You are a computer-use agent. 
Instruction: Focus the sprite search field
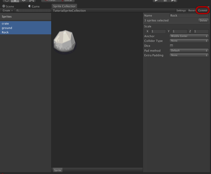coord(33,10)
